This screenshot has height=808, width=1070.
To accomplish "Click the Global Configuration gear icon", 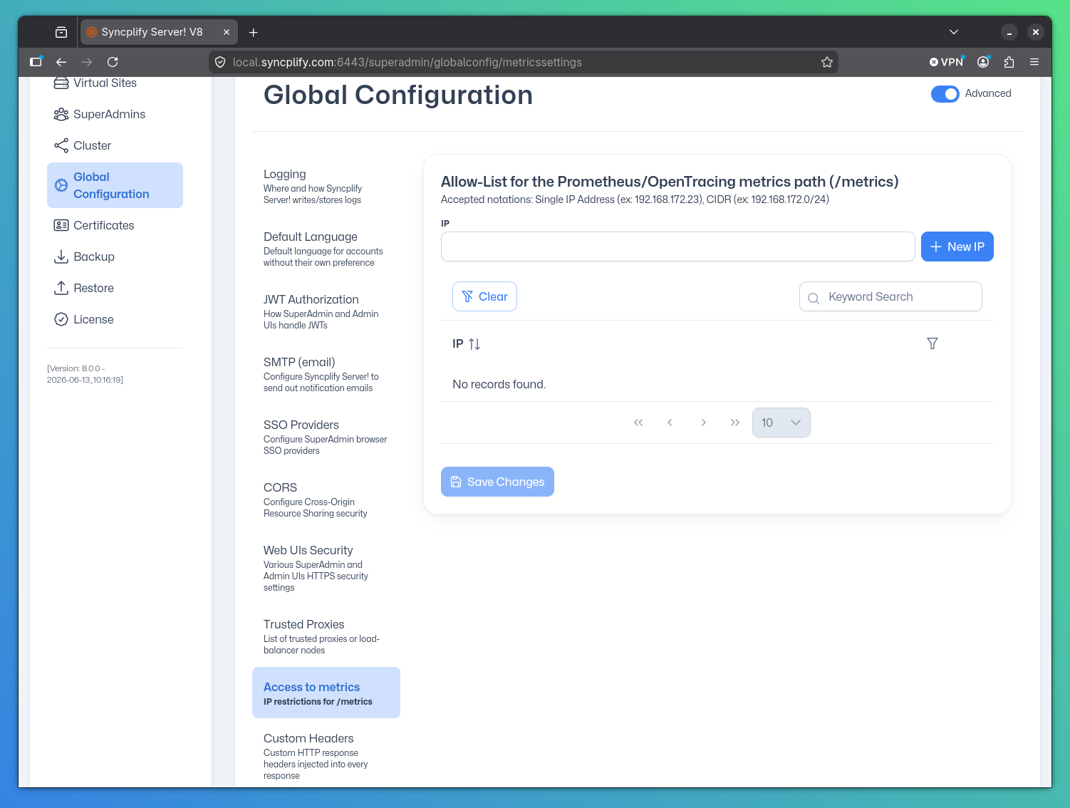I will click(x=61, y=185).
